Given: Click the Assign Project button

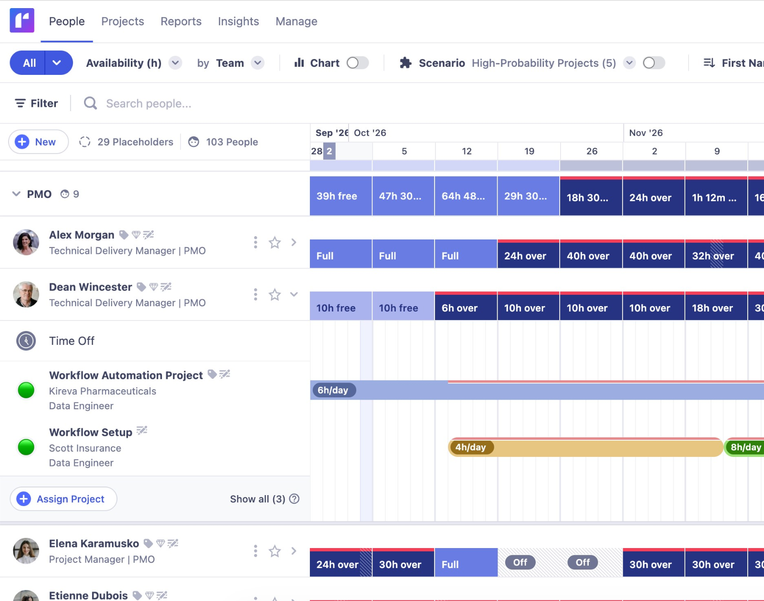Looking at the screenshot, I should click(x=64, y=499).
